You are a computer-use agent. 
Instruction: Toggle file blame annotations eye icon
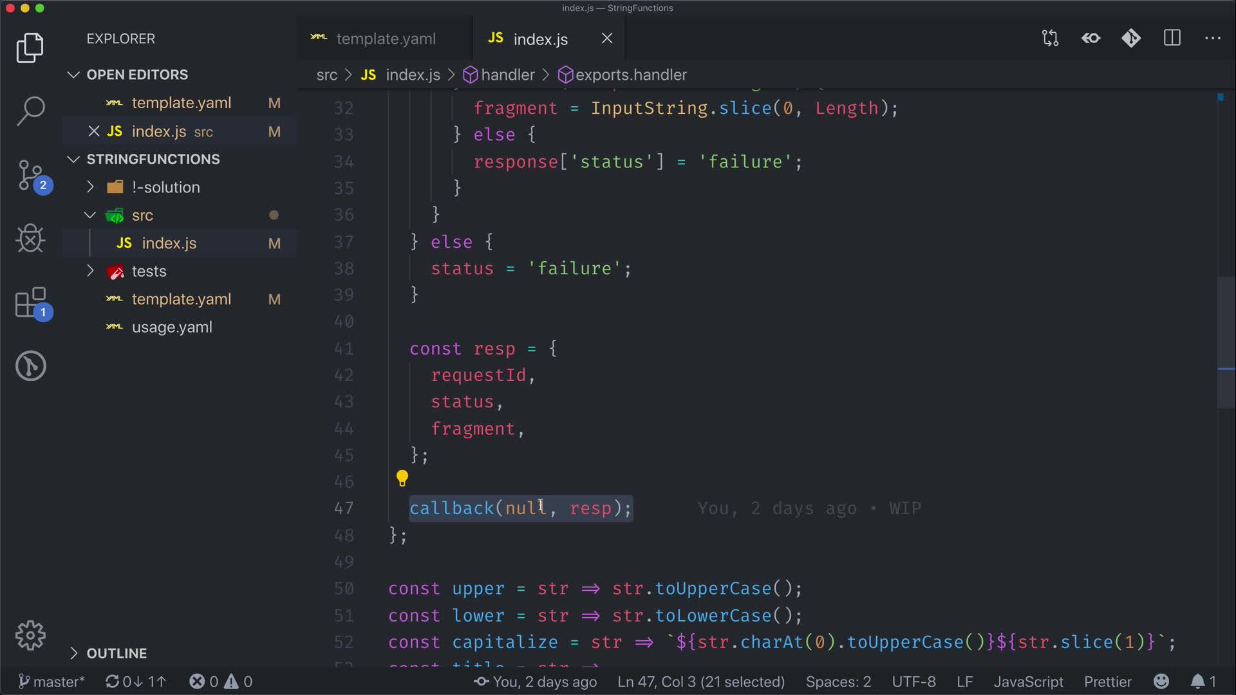coord(1091,39)
